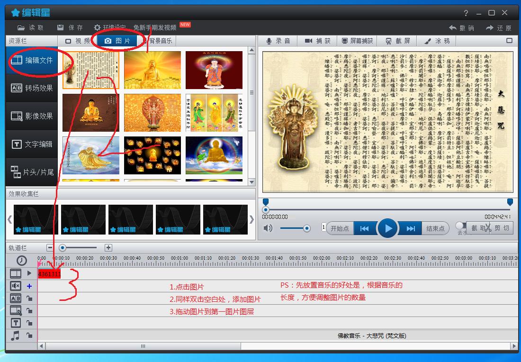This screenshot has height=362, width=521.
Task: Click the speaker volume icon in player
Action: [x=268, y=228]
